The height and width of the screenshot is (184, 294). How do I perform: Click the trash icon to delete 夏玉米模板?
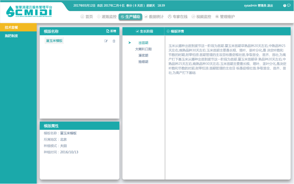point(114,41)
